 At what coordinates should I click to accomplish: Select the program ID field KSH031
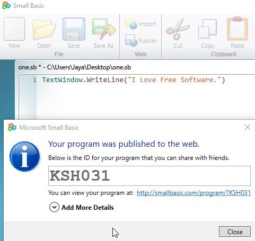(x=150, y=176)
